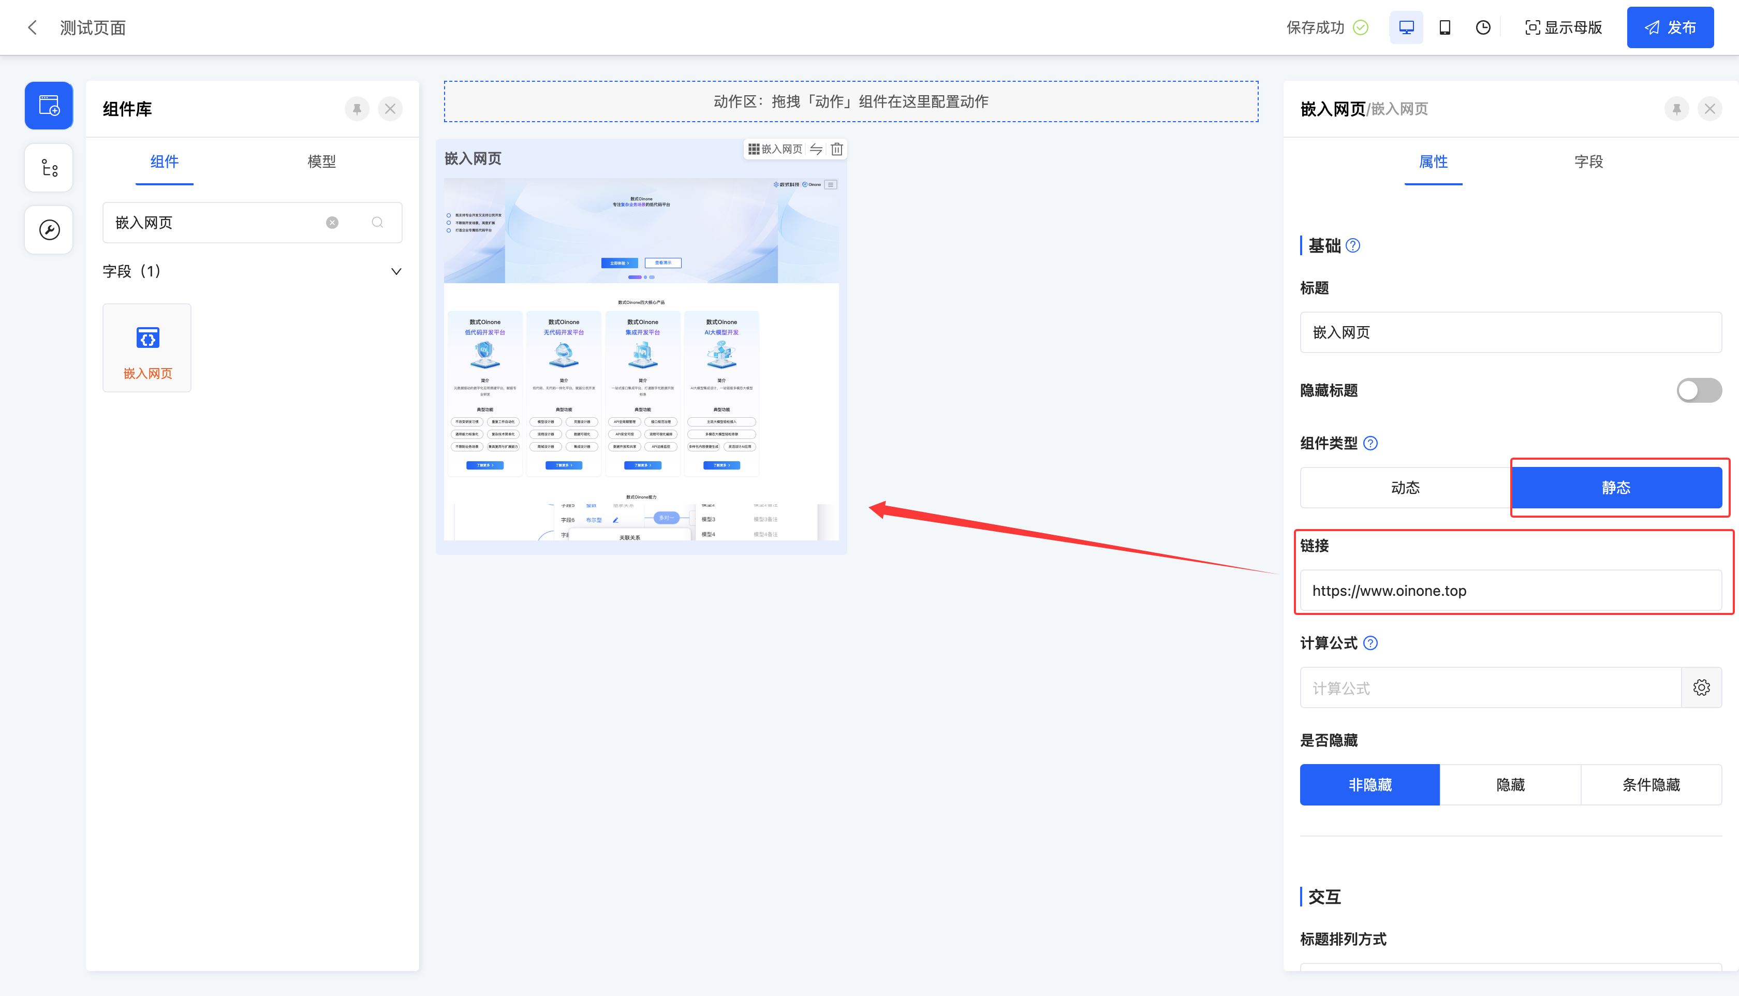Select 动态 component type
The height and width of the screenshot is (996, 1739).
(1405, 488)
